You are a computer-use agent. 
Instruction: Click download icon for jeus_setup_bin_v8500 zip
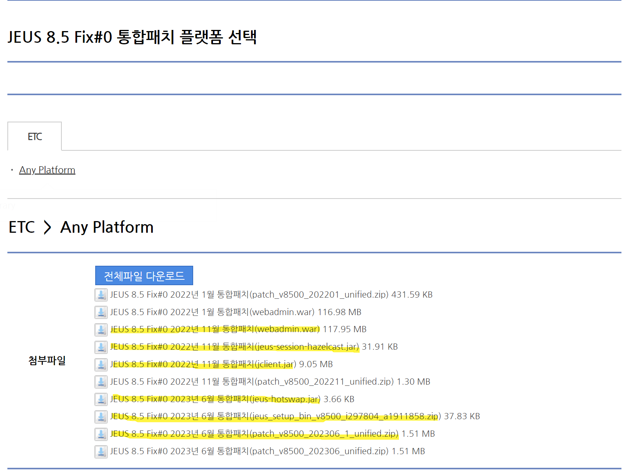[101, 416]
